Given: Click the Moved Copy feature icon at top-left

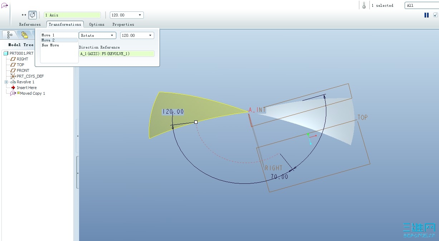Looking at the screenshot, I should tap(5, 5).
